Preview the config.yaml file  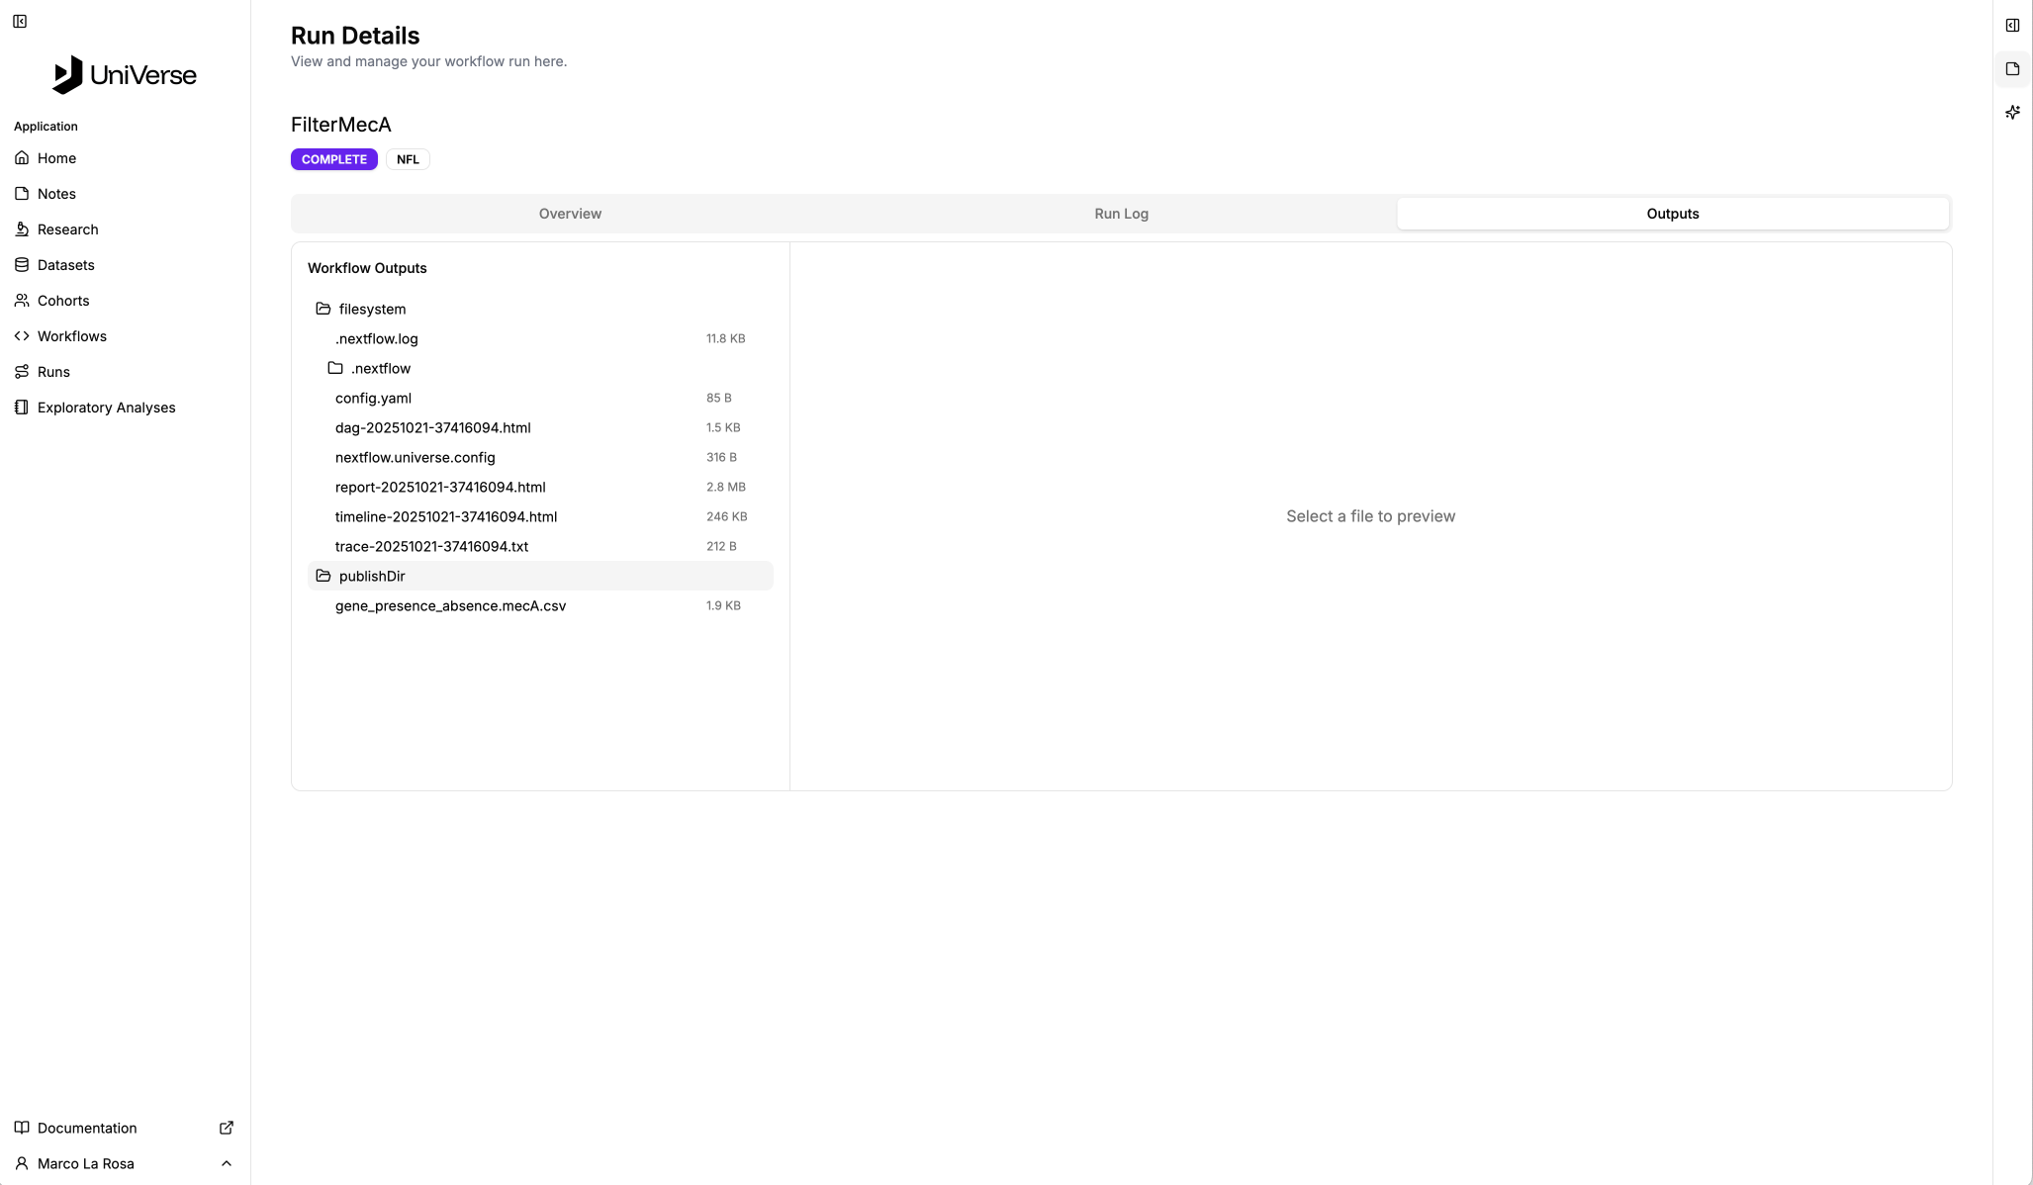click(x=373, y=398)
